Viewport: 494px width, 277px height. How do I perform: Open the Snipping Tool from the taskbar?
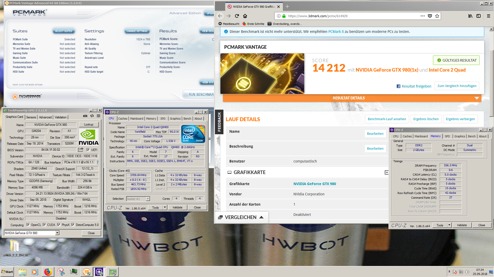click(x=61, y=272)
